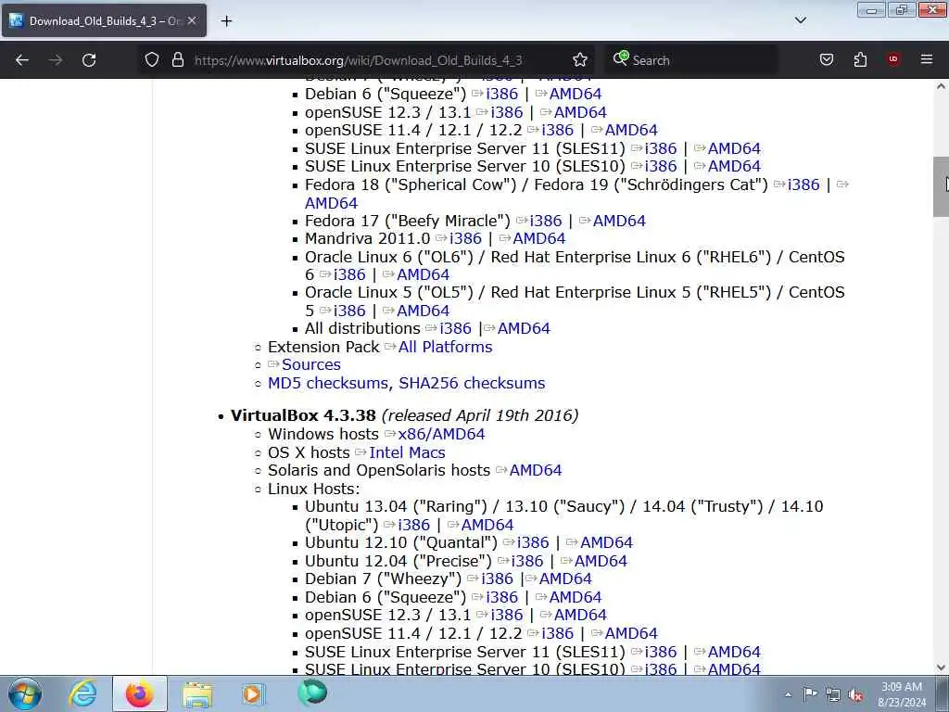Click i386 link for All distributions
Viewport: 949px width, 712px height.
(x=456, y=329)
